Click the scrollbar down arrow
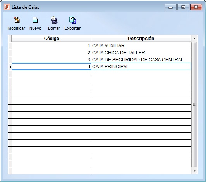Viewport: 206px width, 182px height. tap(194, 170)
